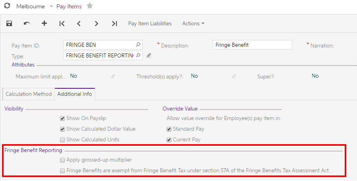Undo changes with the undo arrow icon
The width and height of the screenshot is (357, 181).
27,24
